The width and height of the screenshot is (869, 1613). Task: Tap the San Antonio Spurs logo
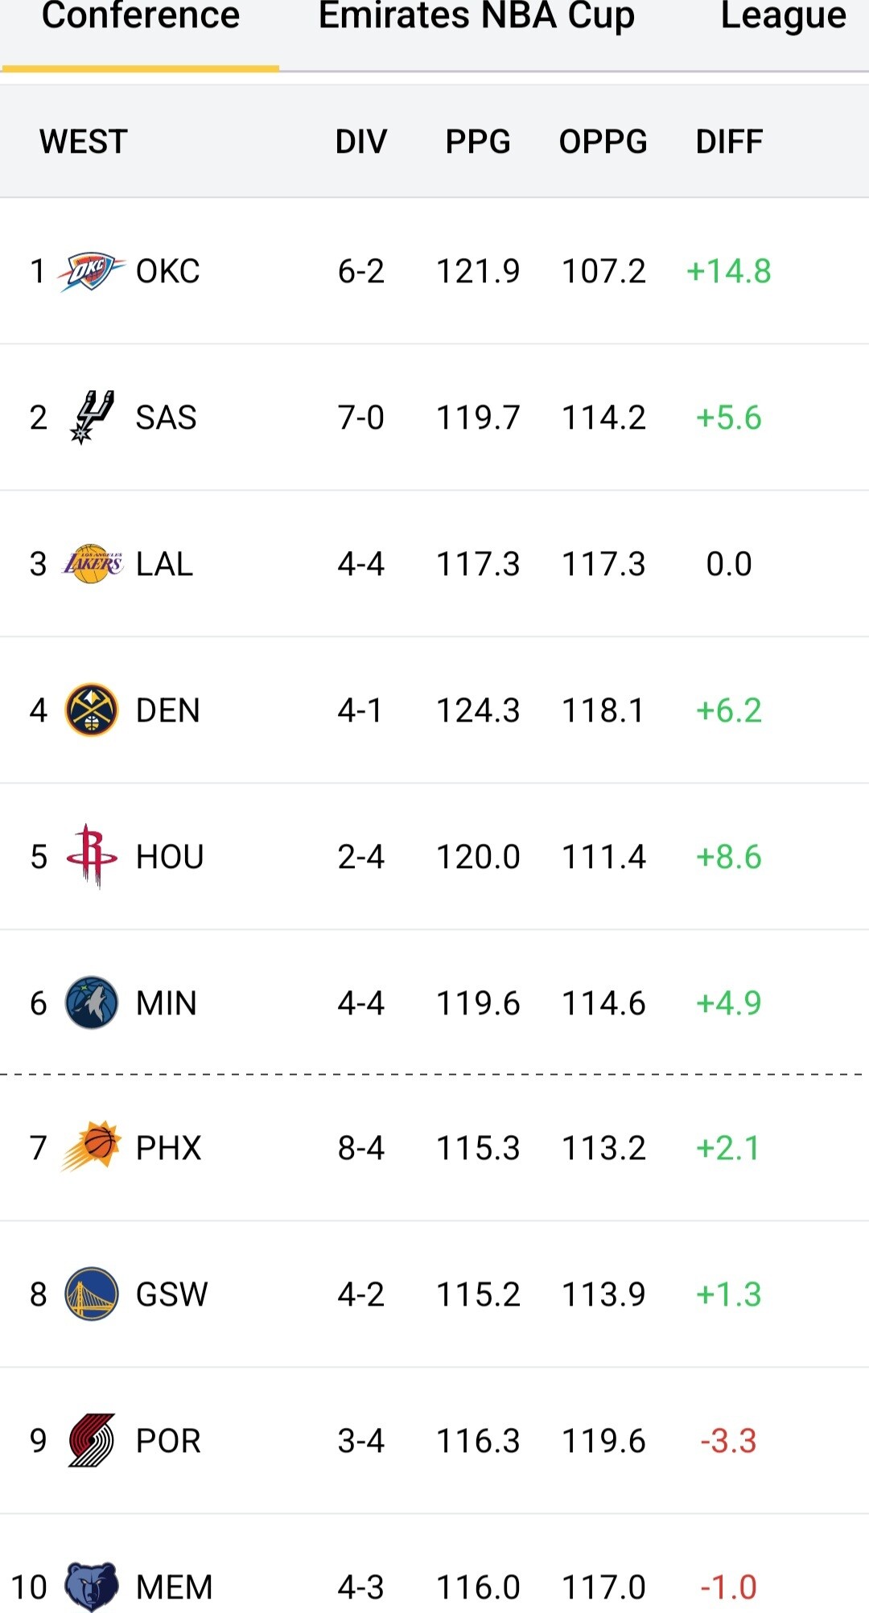point(92,418)
